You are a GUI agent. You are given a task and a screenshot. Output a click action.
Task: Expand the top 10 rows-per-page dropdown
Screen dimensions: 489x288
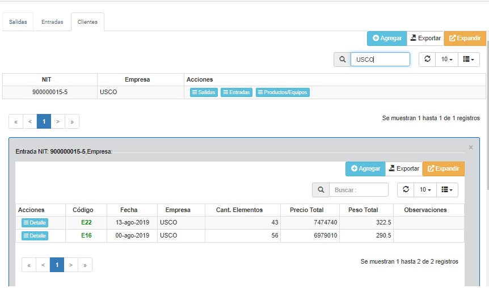446,59
